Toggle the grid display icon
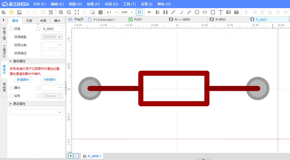This screenshot has height=160, width=290. click(100, 12)
